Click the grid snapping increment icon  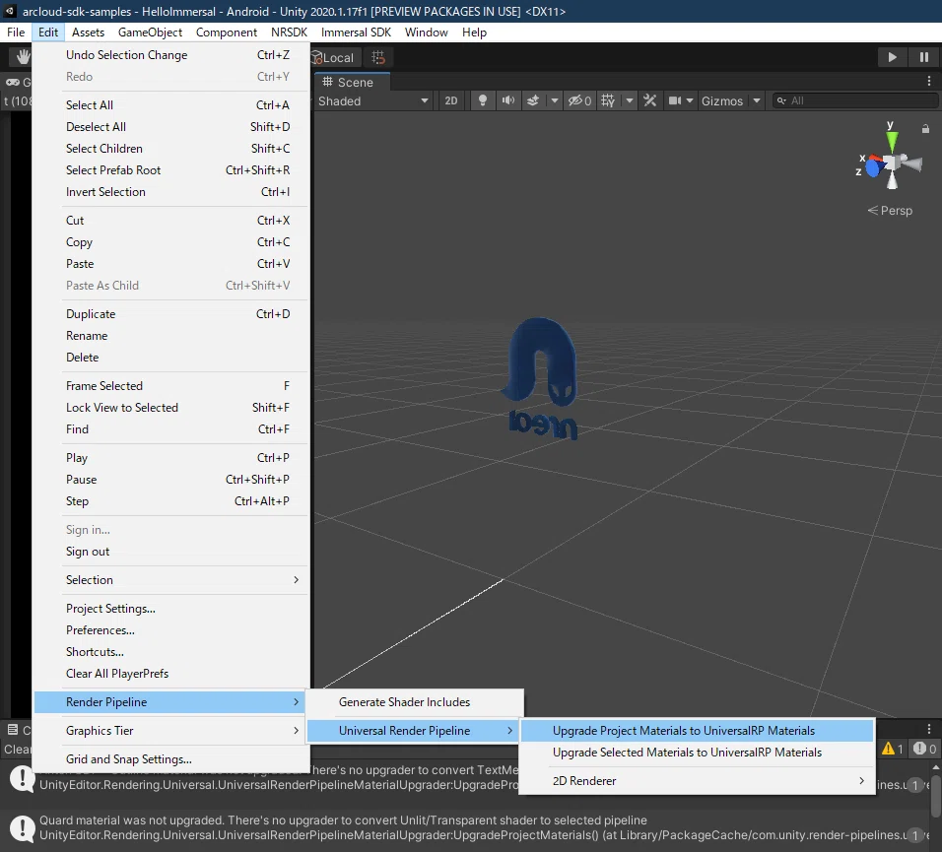tap(378, 57)
